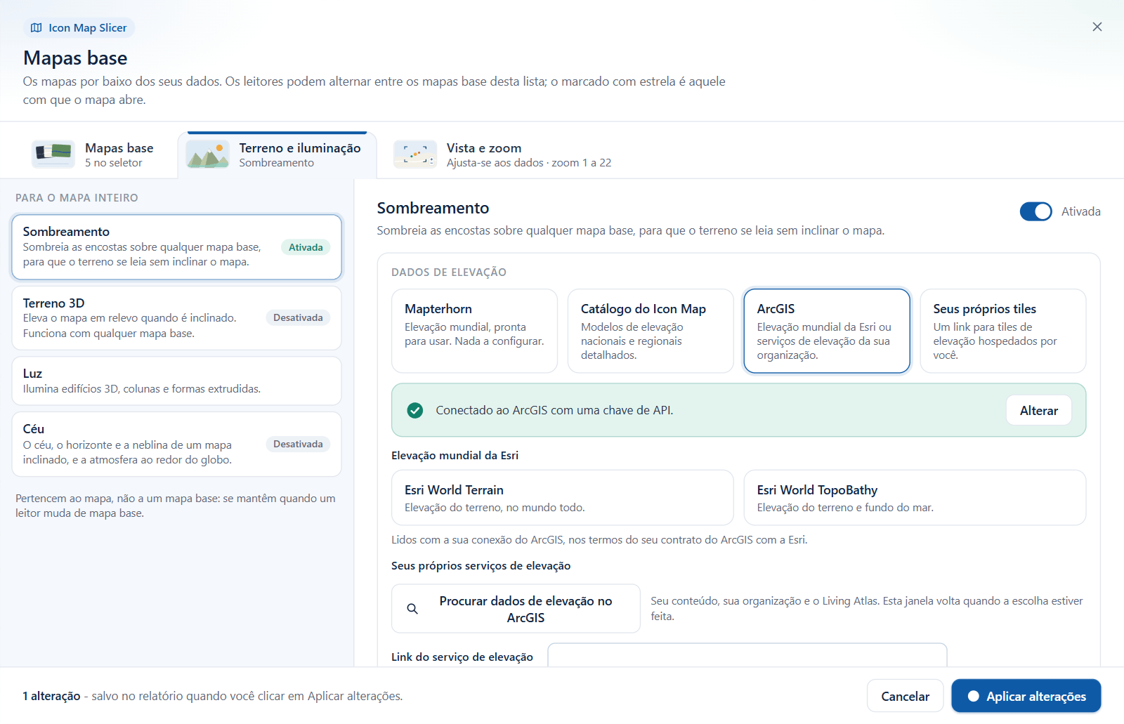1124x724 pixels.
Task: Click the Elevação mundial da Esri label
Action: click(x=455, y=456)
